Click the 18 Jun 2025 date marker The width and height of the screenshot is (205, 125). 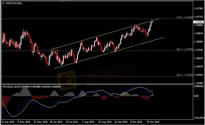(x=56, y=122)
